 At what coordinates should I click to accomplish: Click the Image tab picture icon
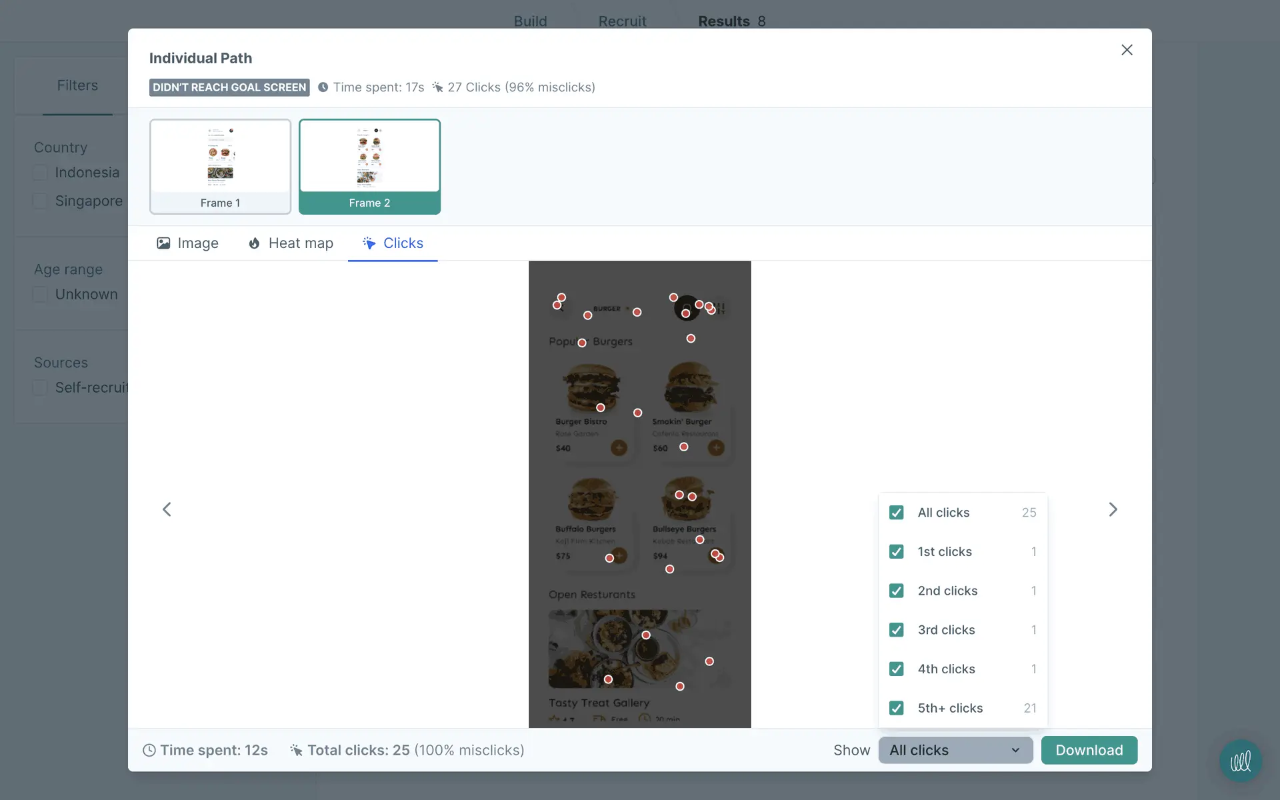[x=163, y=243]
